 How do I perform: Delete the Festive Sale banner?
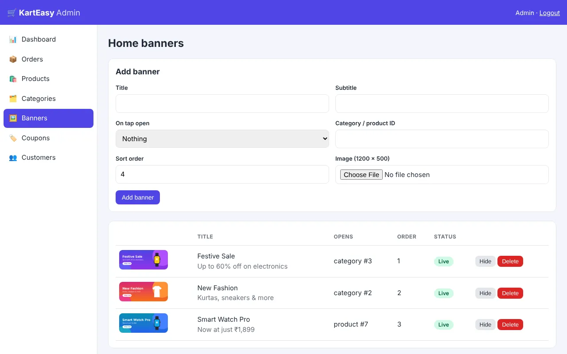point(510,262)
